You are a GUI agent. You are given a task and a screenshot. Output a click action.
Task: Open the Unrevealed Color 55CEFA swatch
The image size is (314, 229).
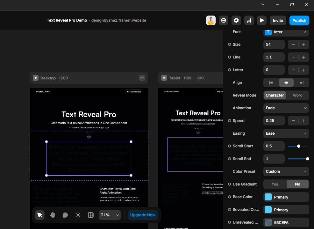click(x=268, y=222)
